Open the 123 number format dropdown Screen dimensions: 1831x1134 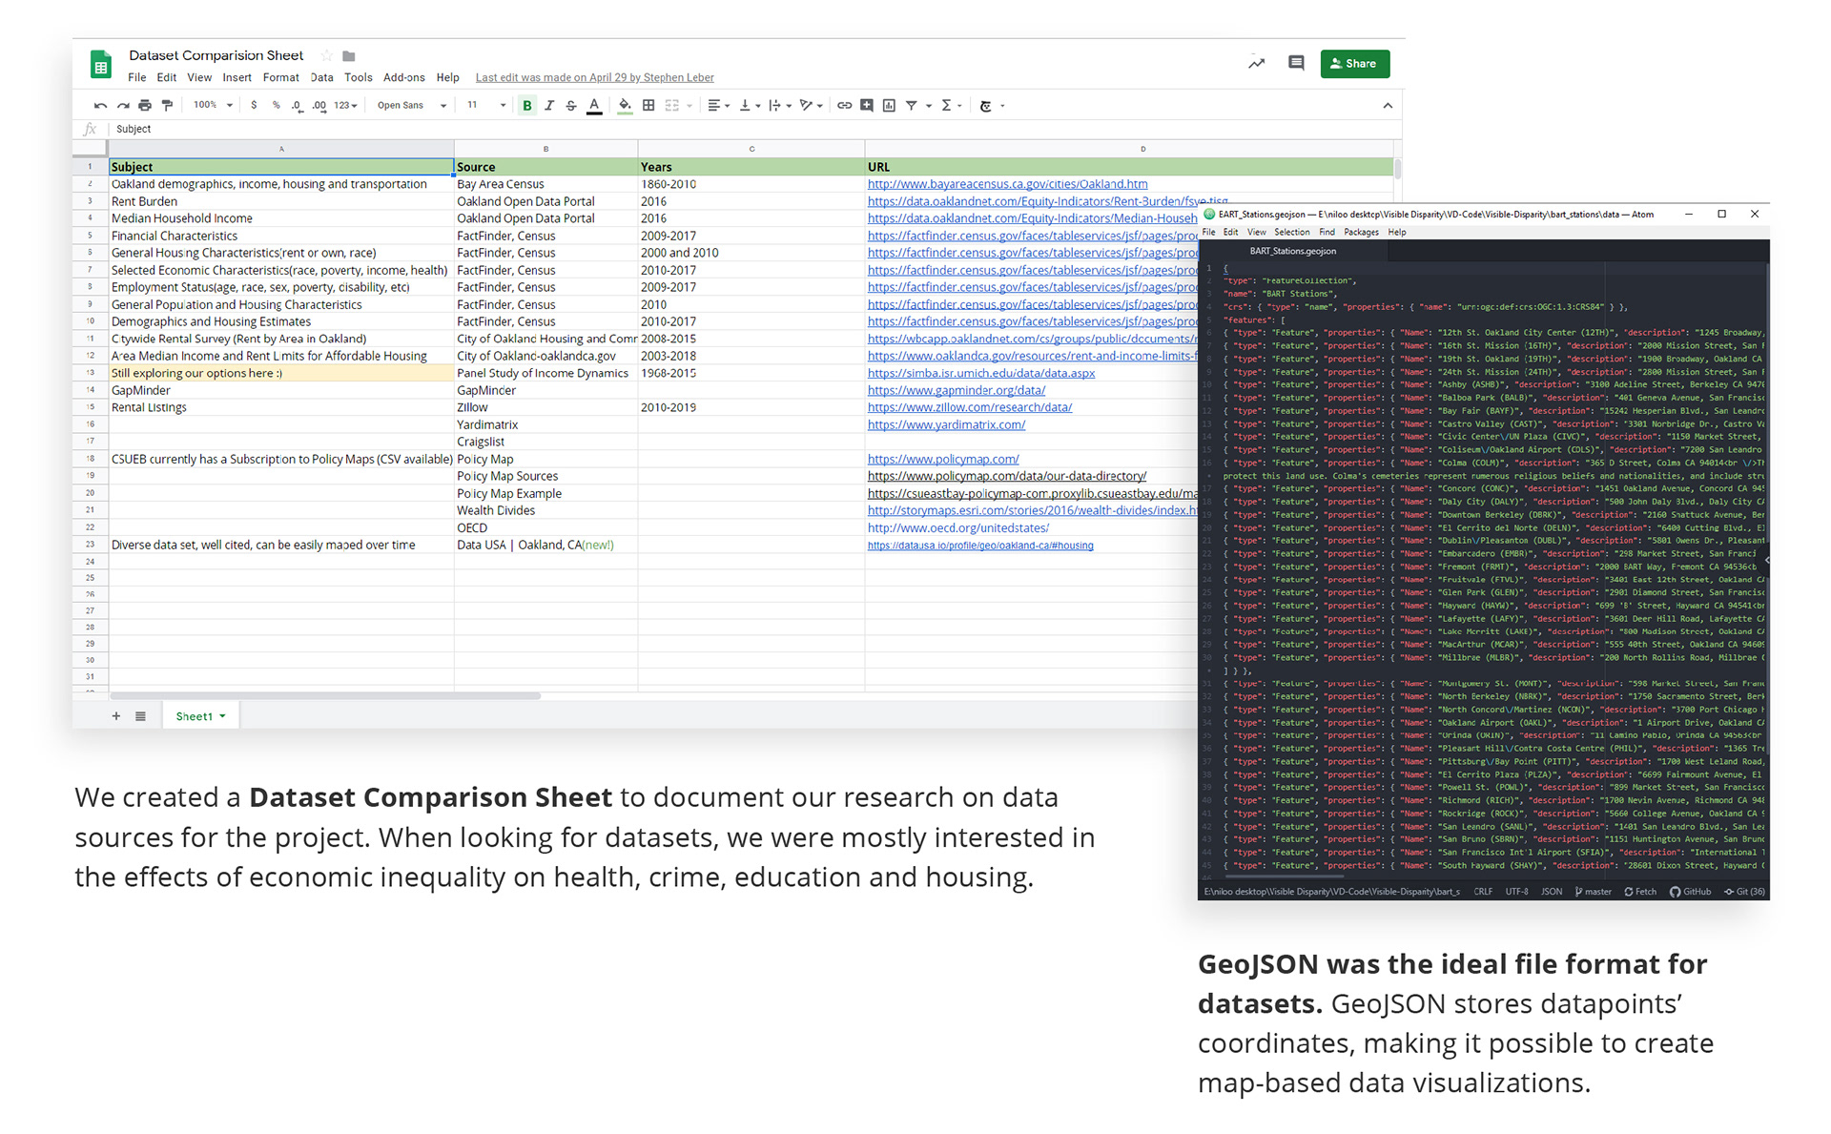point(345,106)
